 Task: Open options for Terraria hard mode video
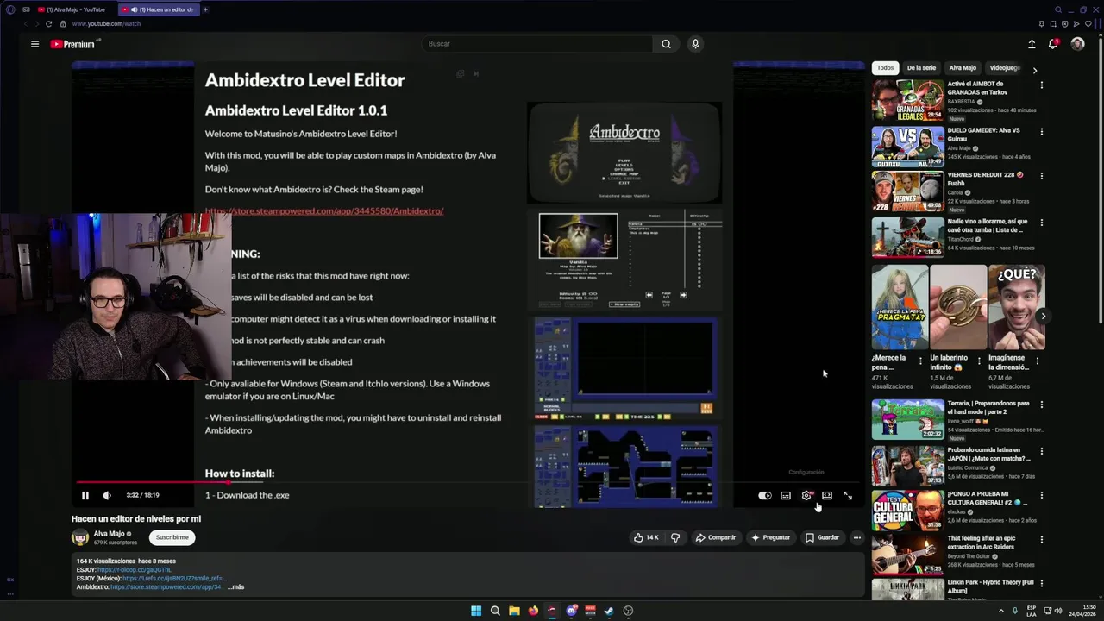(x=1041, y=405)
